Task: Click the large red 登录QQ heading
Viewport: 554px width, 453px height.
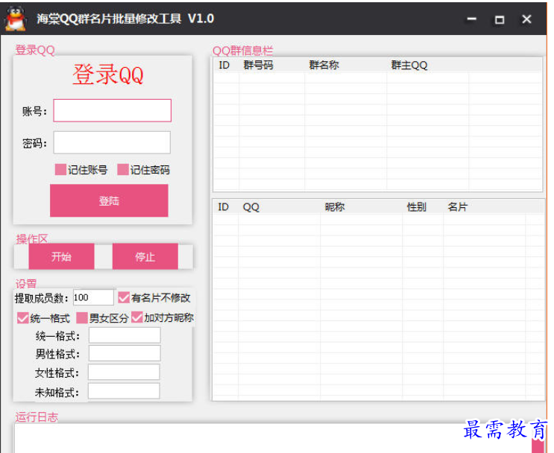Action: point(108,75)
